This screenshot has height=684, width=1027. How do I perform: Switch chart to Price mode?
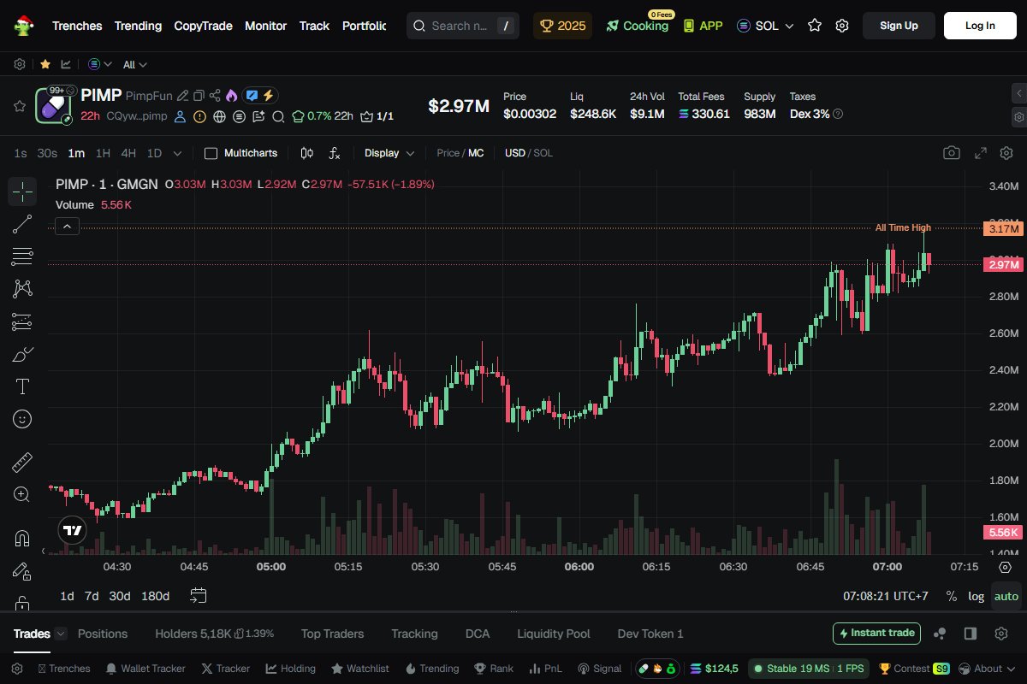(x=448, y=153)
